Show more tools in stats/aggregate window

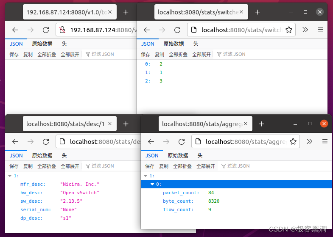pyautogui.click(x=309, y=141)
